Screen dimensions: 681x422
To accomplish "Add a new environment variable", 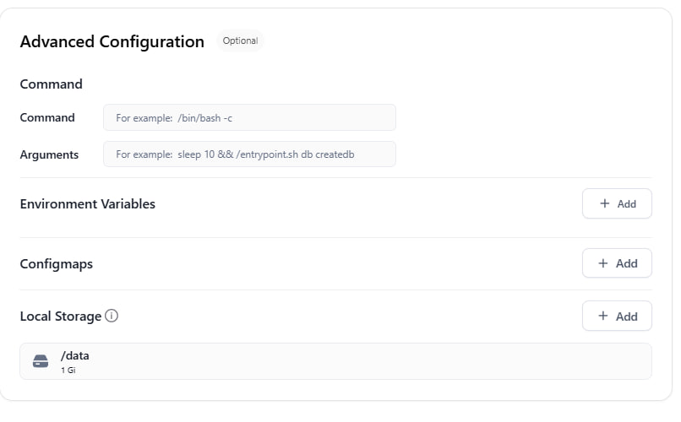I will click(x=617, y=203).
